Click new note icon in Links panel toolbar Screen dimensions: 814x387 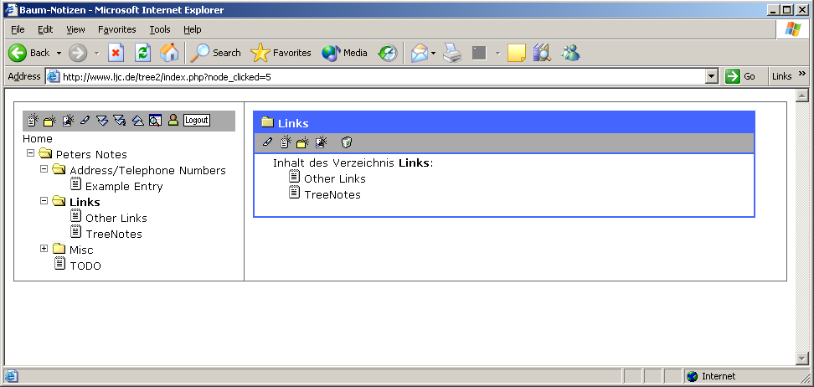click(286, 142)
